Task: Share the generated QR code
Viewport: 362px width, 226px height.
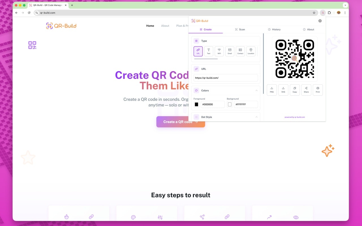Action: [306, 90]
